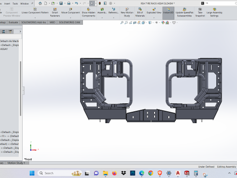This screenshot has height=178, width=237.
Task: Expand the Save dropdown arrow
Action: 65,3
